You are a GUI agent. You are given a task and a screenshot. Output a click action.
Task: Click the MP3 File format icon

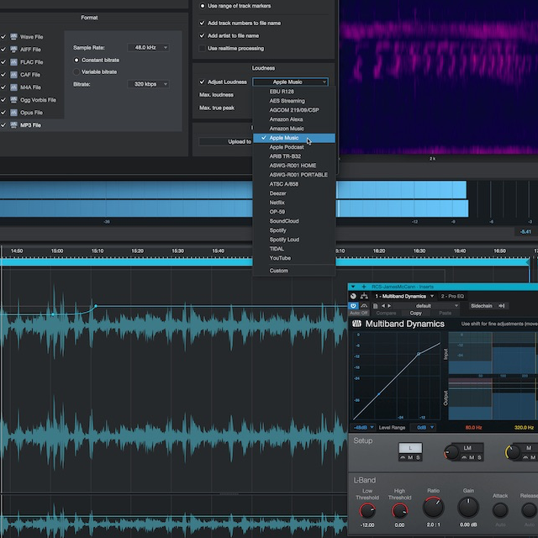point(13,125)
